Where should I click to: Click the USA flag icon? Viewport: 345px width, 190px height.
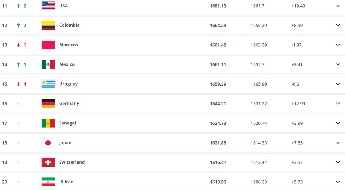click(x=48, y=6)
